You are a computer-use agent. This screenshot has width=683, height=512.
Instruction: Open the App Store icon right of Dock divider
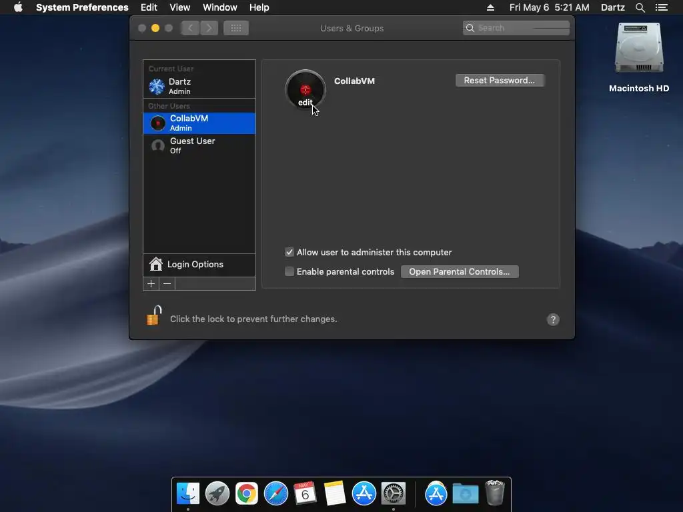point(436,494)
